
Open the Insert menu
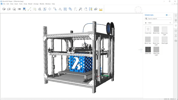click(x=16, y=4)
